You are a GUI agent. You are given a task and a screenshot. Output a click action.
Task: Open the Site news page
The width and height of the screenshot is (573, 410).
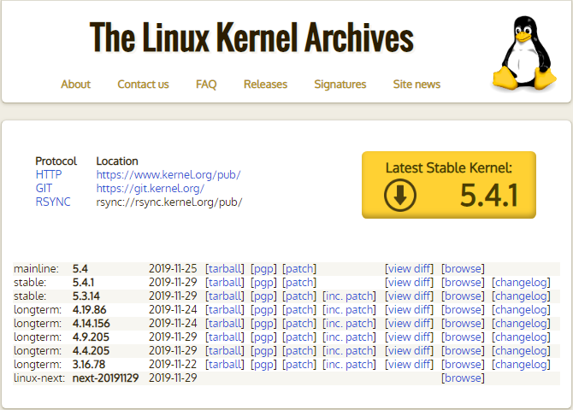point(416,85)
